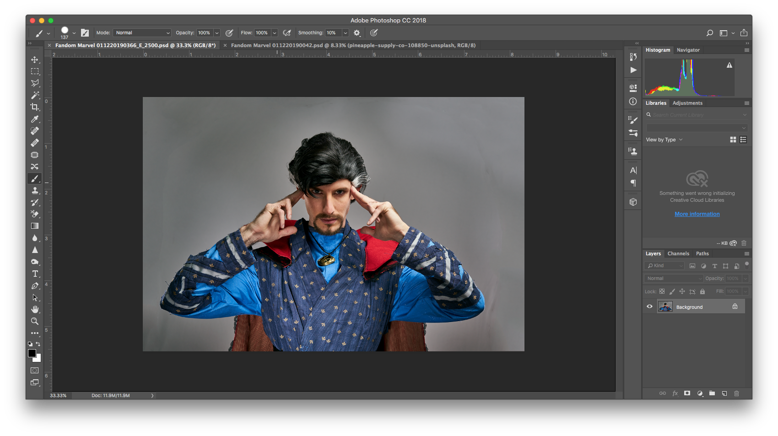Expand the Flow slider dropdown
This screenshot has width=778, height=436.
click(275, 33)
